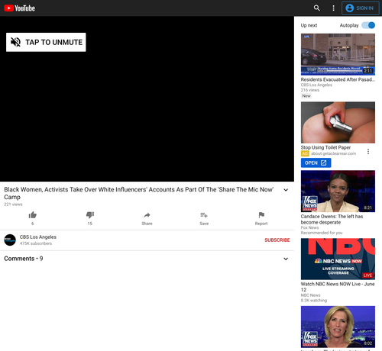The image size is (382, 351).
Task: Click 'CBS Los Angeles' under Residents Evacuated video
Action: [x=316, y=85]
